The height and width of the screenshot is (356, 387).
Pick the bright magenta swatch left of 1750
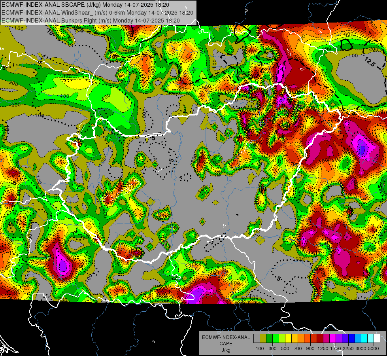333,338
